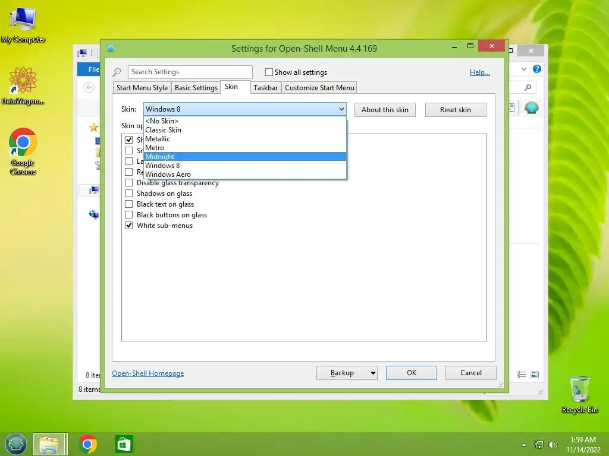Open Customize Start Menu tab
The width and height of the screenshot is (609, 456).
(x=319, y=88)
